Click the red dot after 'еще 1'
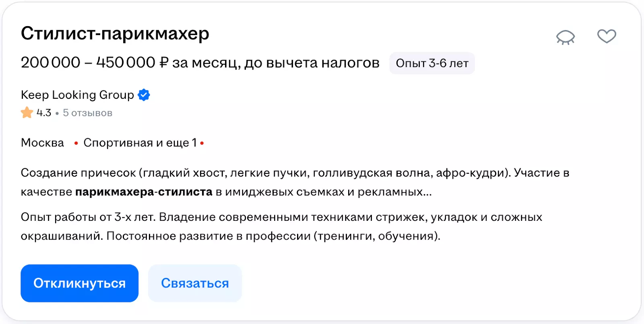The height and width of the screenshot is (324, 644). click(202, 143)
